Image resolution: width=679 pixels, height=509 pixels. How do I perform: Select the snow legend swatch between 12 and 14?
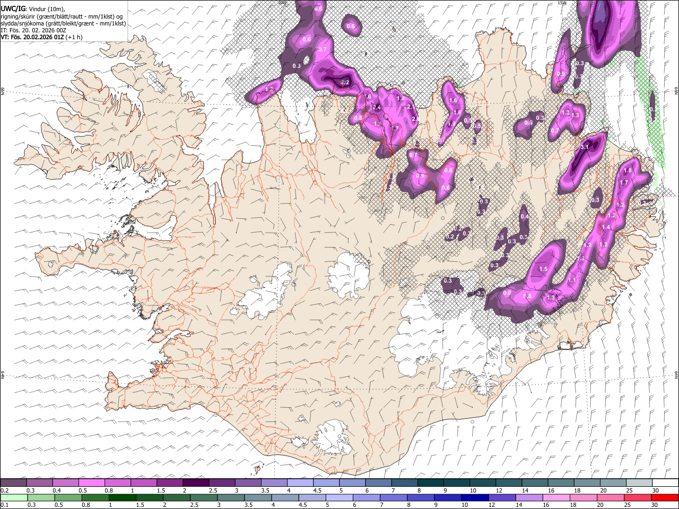click(x=509, y=483)
